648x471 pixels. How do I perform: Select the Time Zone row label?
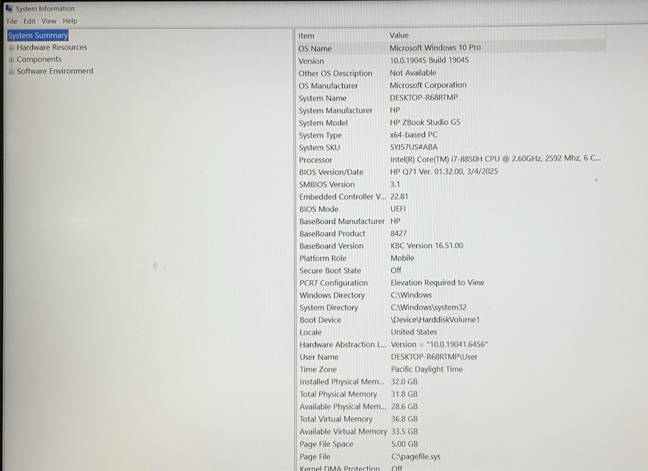coord(318,369)
